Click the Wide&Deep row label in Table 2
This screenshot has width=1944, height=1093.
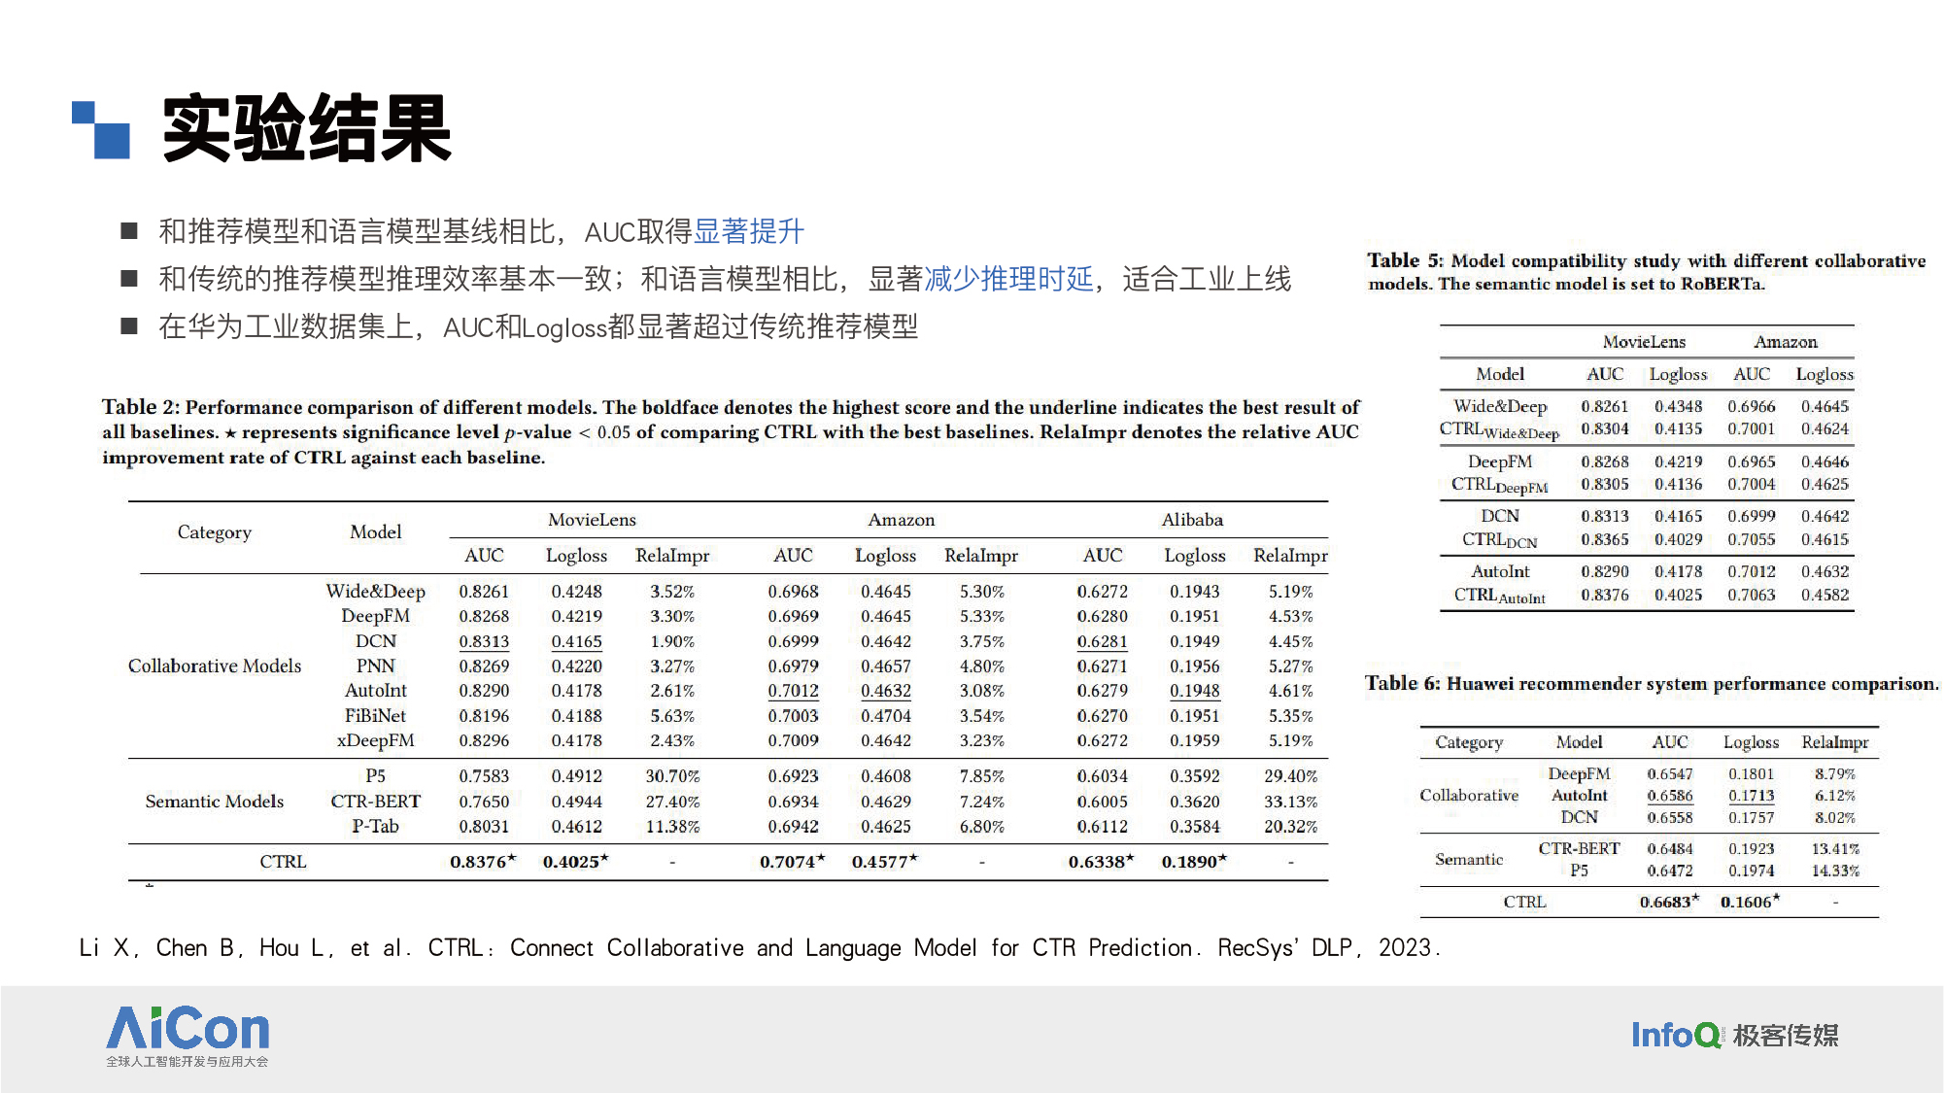pyautogui.click(x=375, y=591)
